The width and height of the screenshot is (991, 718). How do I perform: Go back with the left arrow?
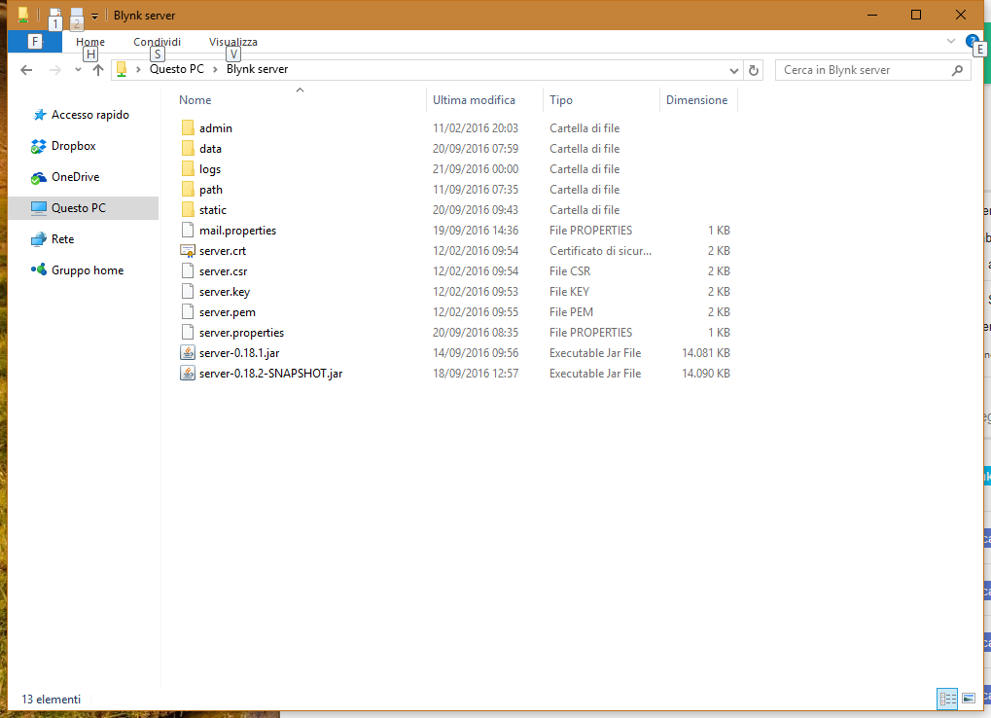pyautogui.click(x=26, y=70)
